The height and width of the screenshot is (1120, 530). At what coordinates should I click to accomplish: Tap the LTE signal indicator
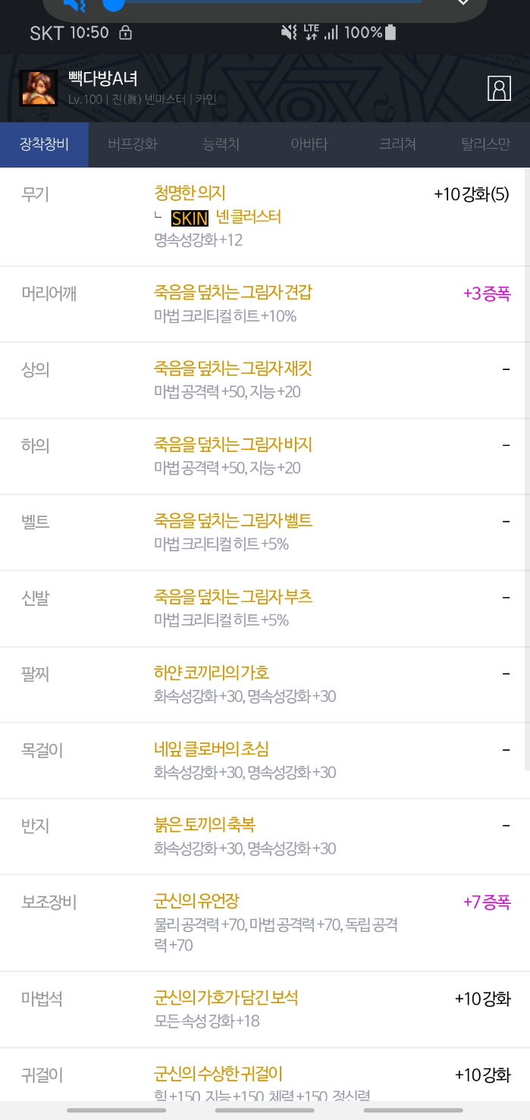[311, 32]
